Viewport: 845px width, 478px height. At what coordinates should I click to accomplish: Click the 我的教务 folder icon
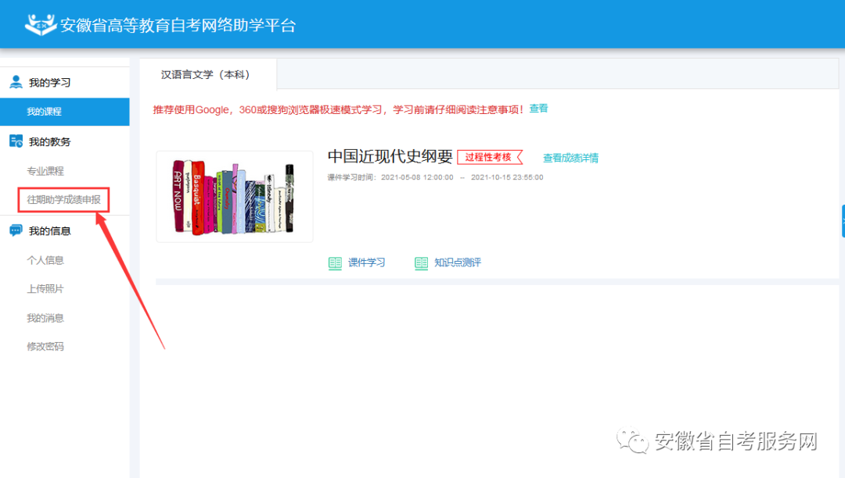[x=16, y=141]
